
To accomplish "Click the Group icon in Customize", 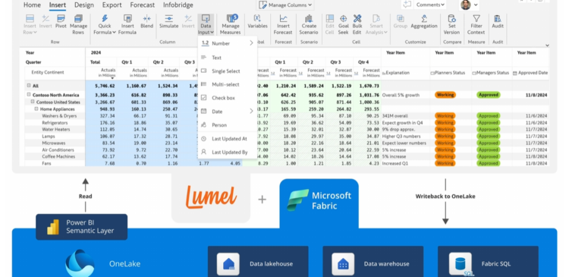I will point(401,18).
